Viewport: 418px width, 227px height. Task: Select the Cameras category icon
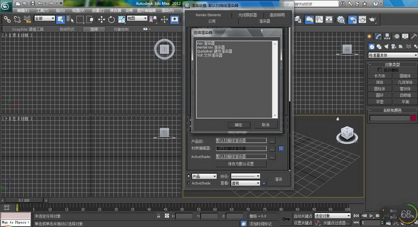(x=394, y=47)
